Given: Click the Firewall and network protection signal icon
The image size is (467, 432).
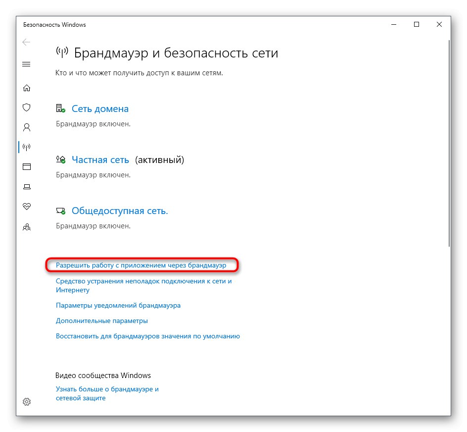Looking at the screenshot, I should click(x=26, y=147).
